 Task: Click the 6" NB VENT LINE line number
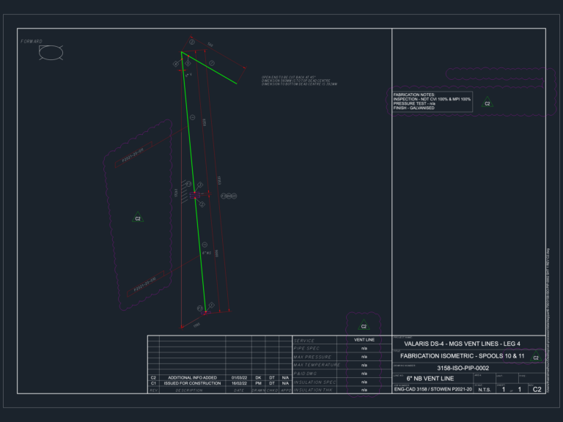coord(430,378)
